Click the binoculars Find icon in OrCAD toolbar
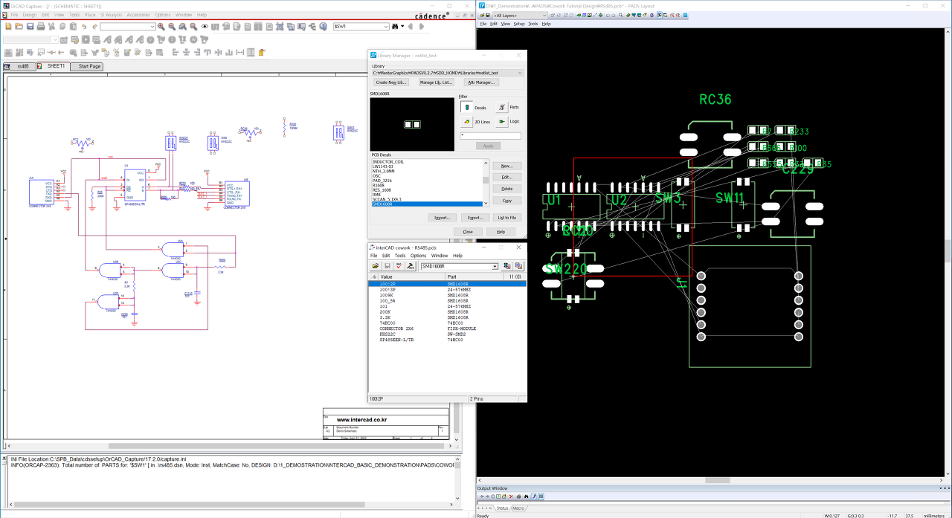This screenshot has height=518, width=952. pyautogui.click(x=395, y=26)
